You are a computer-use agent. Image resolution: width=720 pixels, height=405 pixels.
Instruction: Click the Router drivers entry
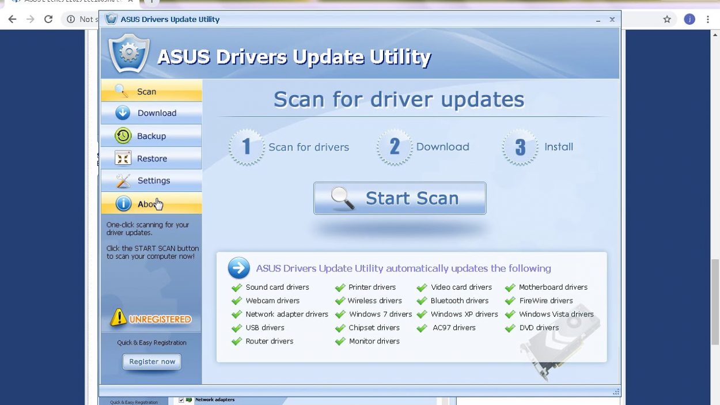pos(263,341)
